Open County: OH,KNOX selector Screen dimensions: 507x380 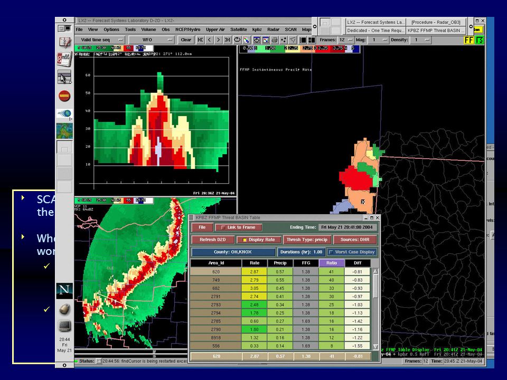click(x=233, y=252)
